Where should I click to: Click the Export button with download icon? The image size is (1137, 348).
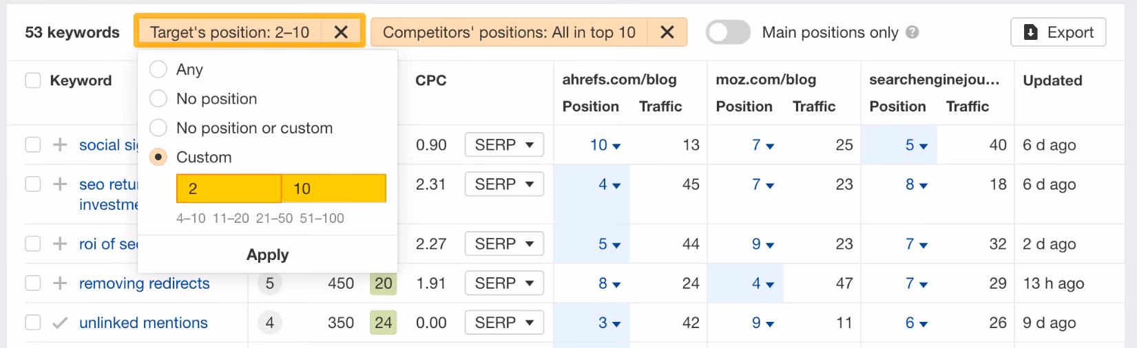click(x=1058, y=32)
